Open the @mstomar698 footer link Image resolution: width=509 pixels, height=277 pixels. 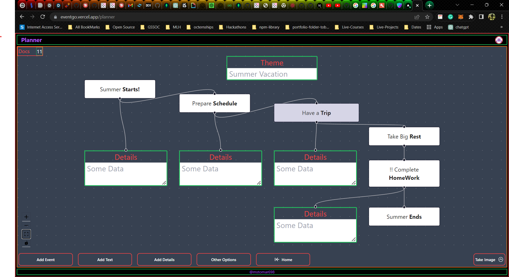(x=262, y=272)
